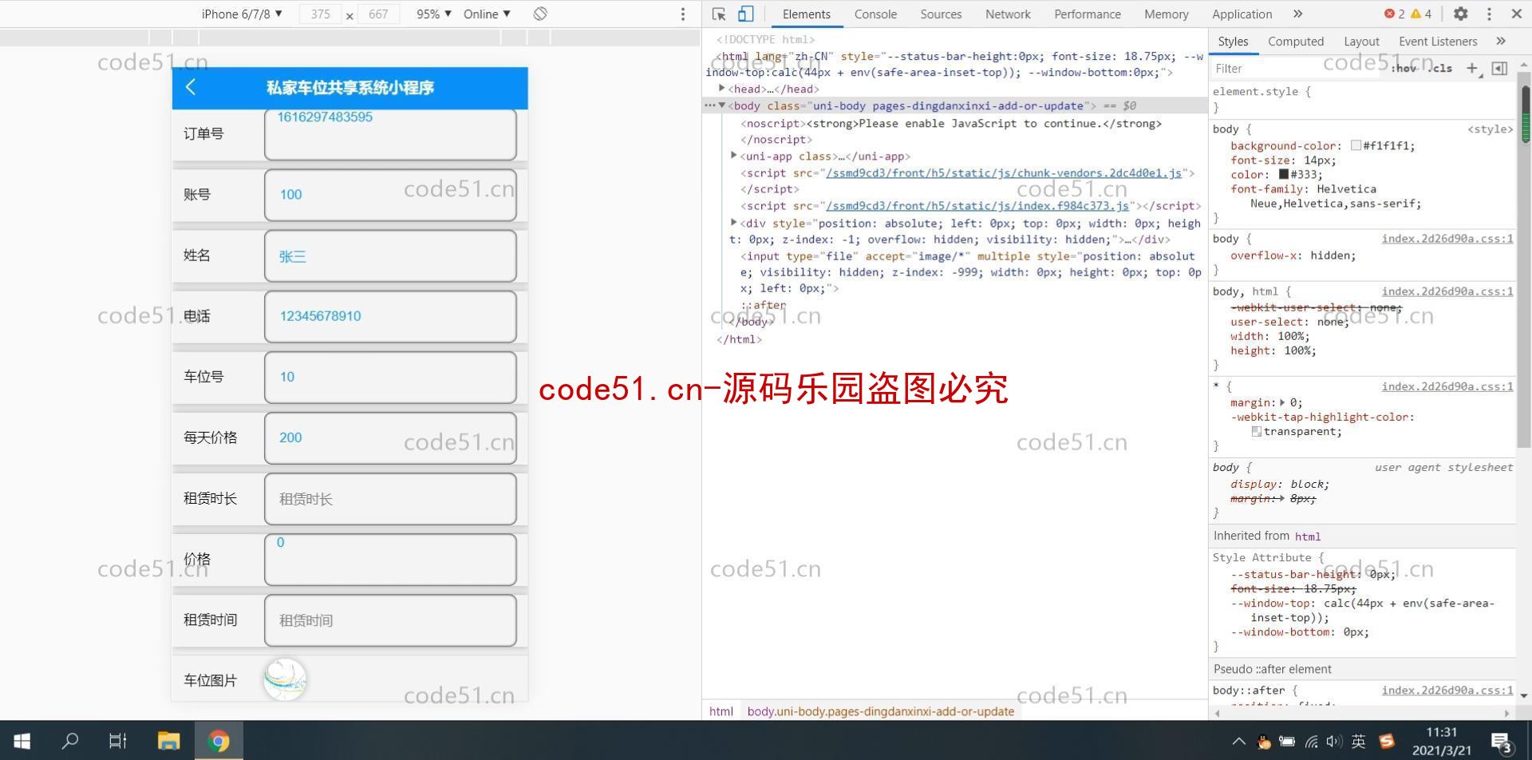Open DevTools settings gear

(1461, 14)
